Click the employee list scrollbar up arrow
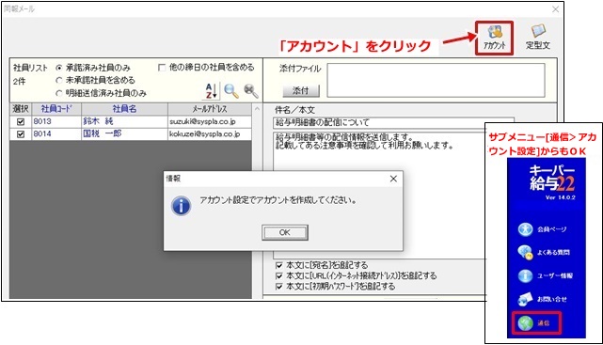The height and width of the screenshot is (345, 603). pos(257,109)
